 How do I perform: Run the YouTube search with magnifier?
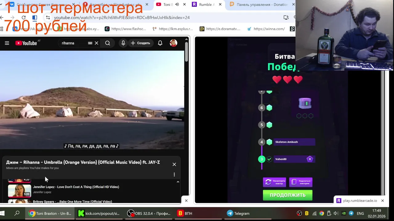pos(107,43)
